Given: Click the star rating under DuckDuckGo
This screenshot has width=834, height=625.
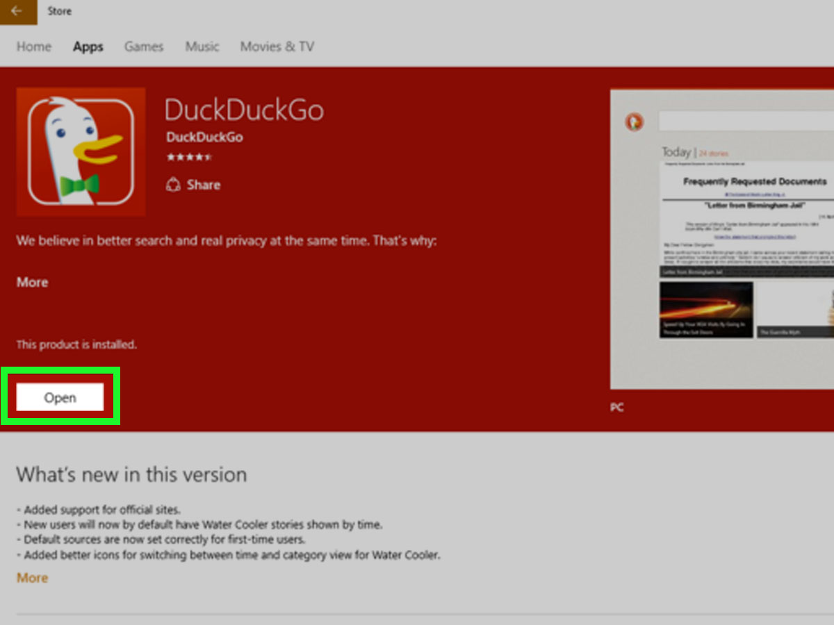Looking at the screenshot, I should pyautogui.click(x=189, y=158).
